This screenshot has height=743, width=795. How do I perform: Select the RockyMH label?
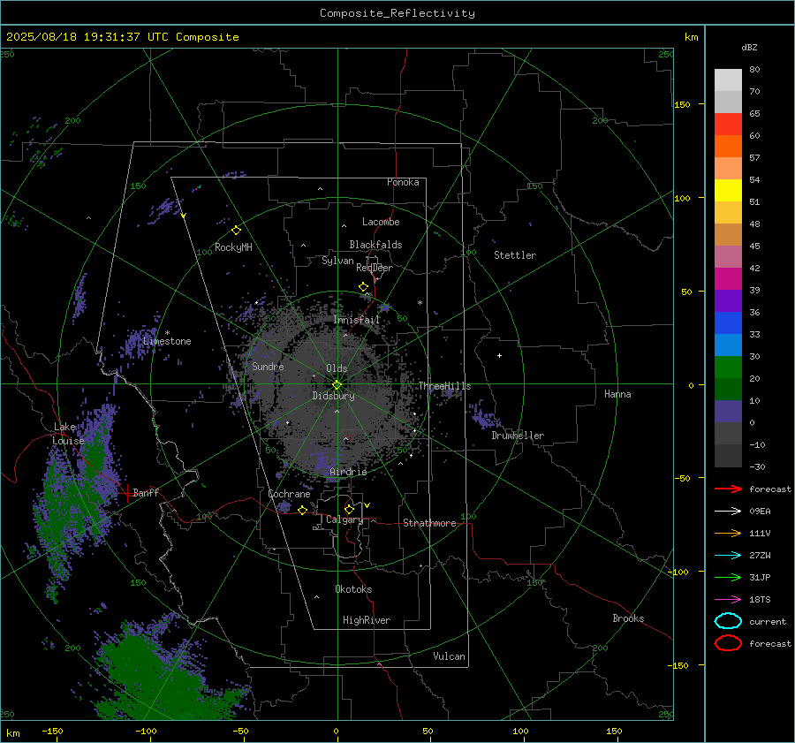[233, 247]
